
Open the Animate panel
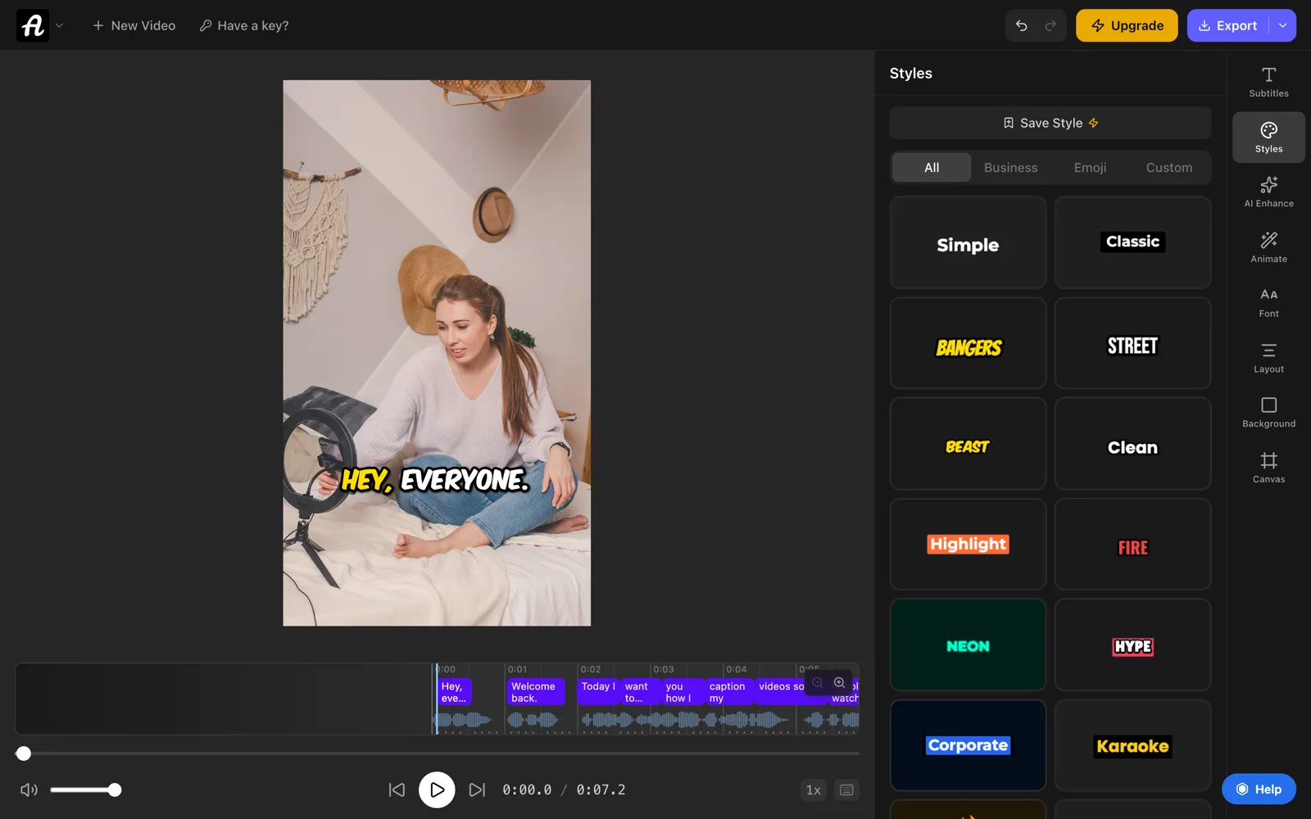(1268, 247)
